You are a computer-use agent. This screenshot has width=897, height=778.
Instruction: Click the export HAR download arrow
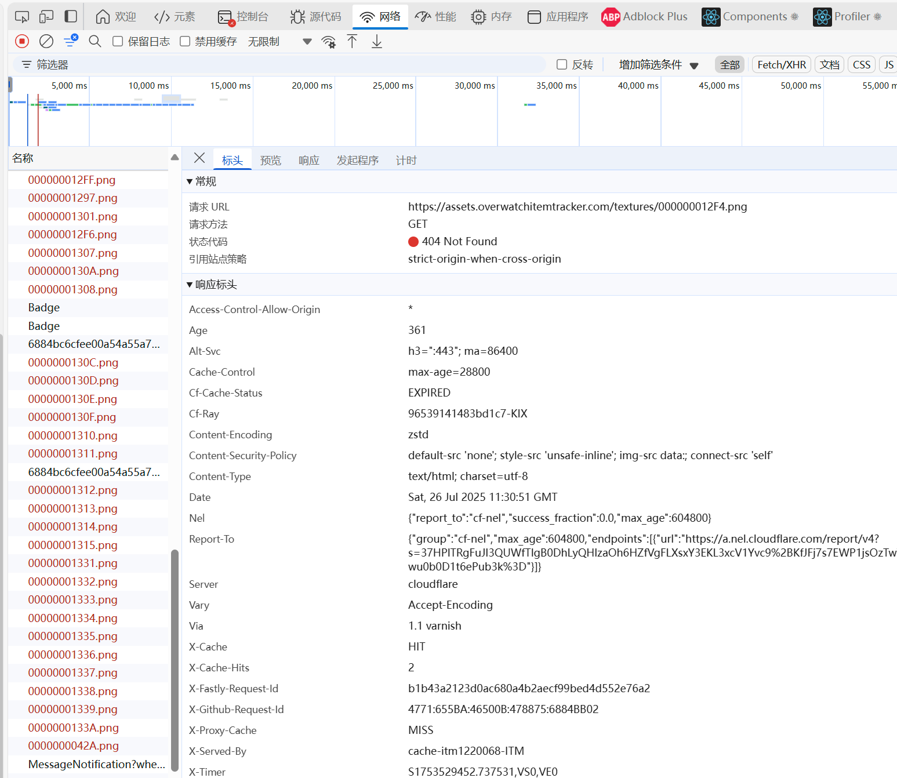click(x=377, y=41)
